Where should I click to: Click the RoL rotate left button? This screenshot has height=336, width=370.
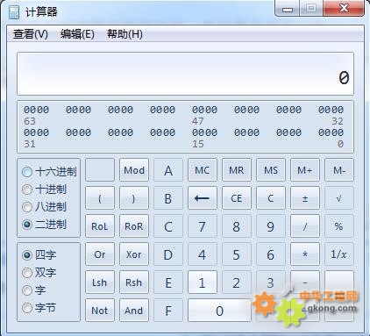pyautogui.click(x=100, y=226)
